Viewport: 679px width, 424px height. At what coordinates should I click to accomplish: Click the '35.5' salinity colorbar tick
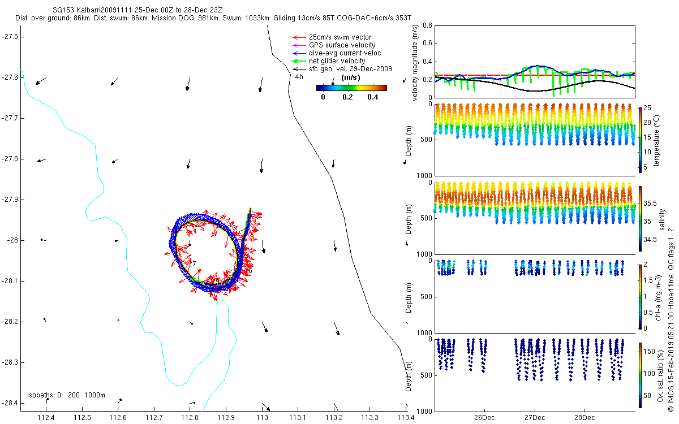coord(651,203)
